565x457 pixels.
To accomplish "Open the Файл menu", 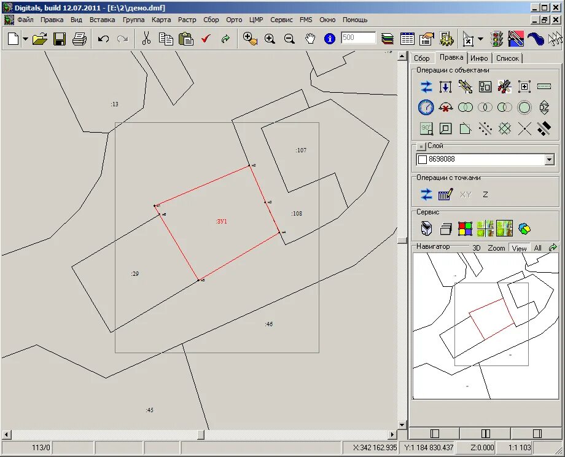I will [x=25, y=20].
